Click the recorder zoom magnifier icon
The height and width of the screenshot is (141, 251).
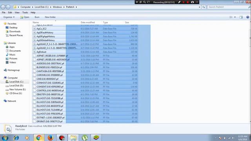[x=144, y=2]
